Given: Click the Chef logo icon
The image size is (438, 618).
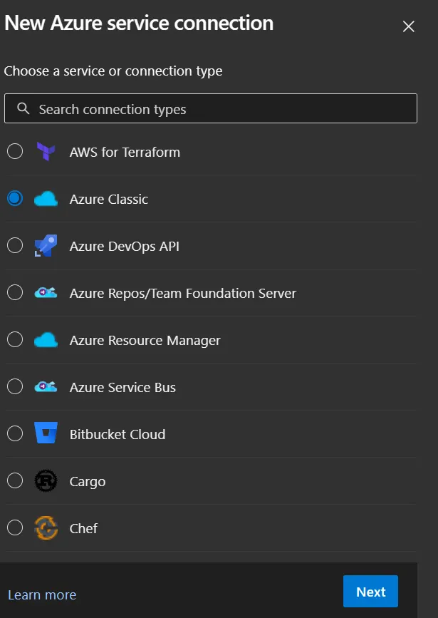Looking at the screenshot, I should click(46, 528).
